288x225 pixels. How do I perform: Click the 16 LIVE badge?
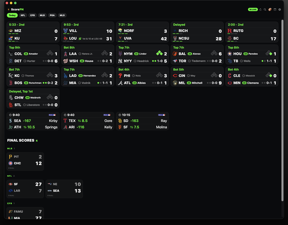[x=253, y=10]
